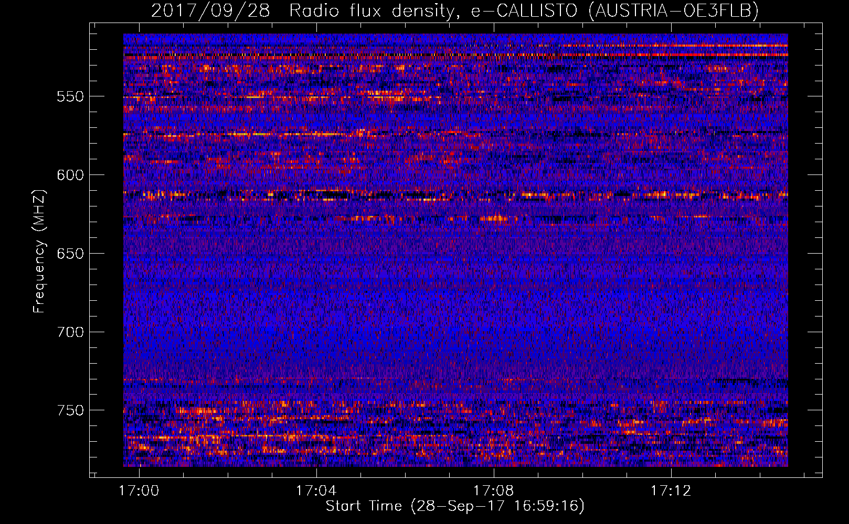Image resolution: width=849 pixels, height=524 pixels.
Task: Click the 'Start Time (28-Sep-17 16:59:16)' label
Action: click(455, 506)
